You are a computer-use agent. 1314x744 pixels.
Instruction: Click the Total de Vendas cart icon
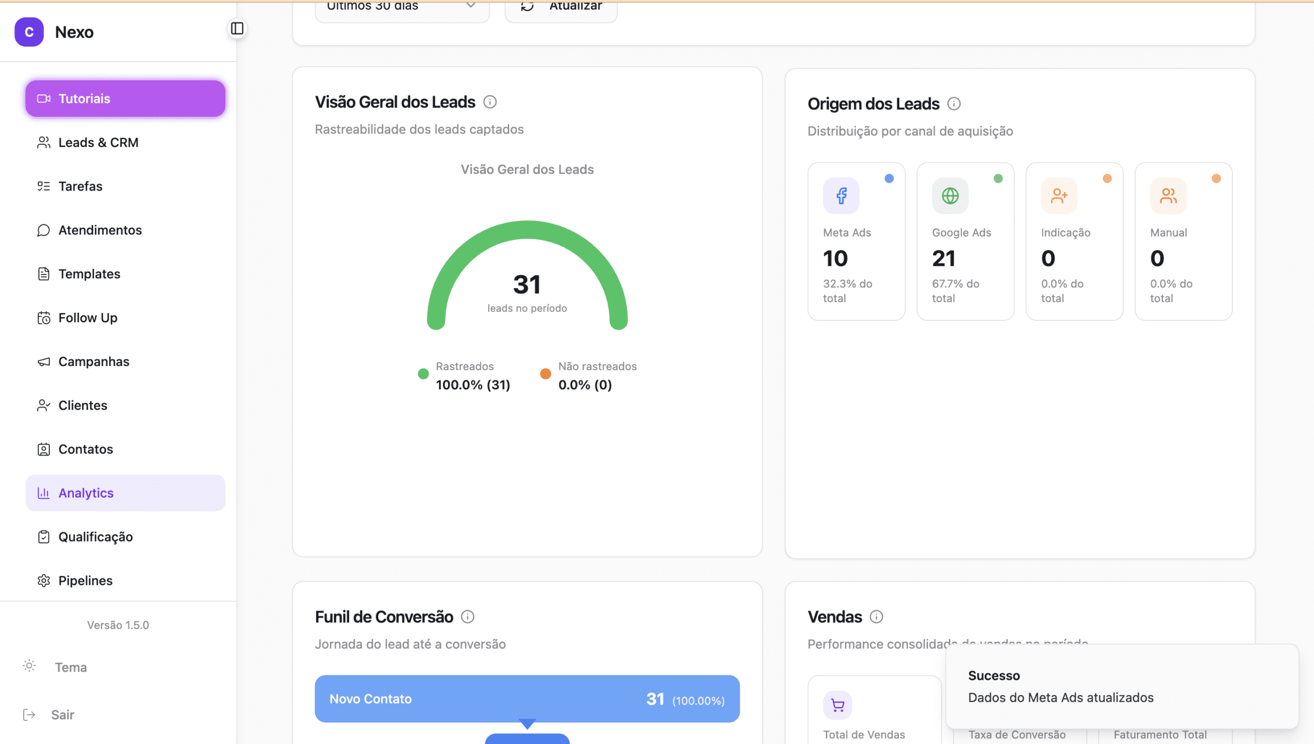[x=838, y=705]
